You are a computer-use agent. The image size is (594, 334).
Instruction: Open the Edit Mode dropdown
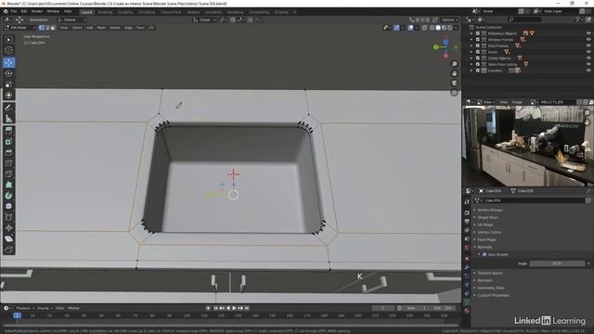click(x=19, y=28)
